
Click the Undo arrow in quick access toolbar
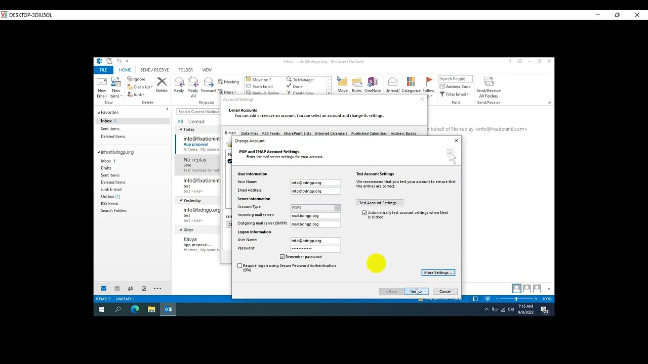click(119, 61)
